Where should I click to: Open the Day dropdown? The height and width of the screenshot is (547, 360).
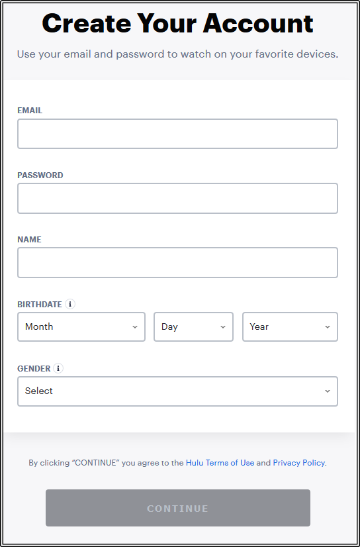coord(193,327)
